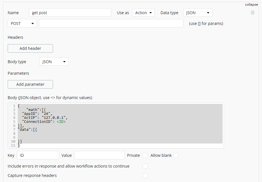This screenshot has width=262, height=182.
Task: Click the empty URL field beside POST
Action: click(111, 23)
